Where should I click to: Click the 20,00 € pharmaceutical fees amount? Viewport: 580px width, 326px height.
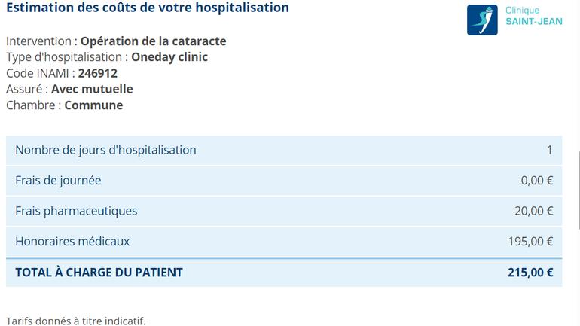[x=534, y=211]
